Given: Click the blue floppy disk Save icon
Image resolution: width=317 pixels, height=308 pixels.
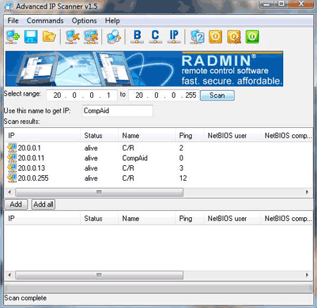Looking at the screenshot, I should pos(31,37).
